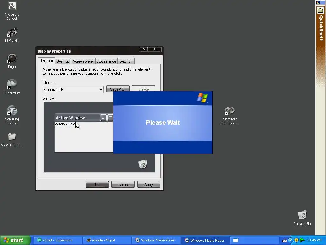
Task: Select the Supermium desktop shortcut
Action: (12, 87)
